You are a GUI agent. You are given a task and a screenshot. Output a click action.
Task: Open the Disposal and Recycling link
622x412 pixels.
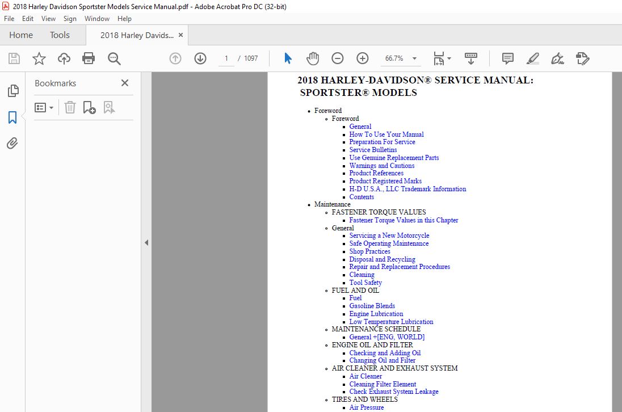[382, 259]
